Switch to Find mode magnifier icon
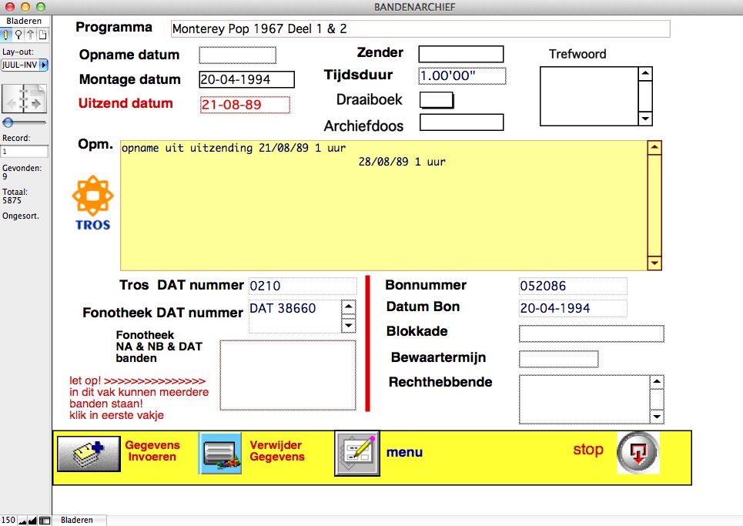The width and height of the screenshot is (743, 526). tap(18, 35)
